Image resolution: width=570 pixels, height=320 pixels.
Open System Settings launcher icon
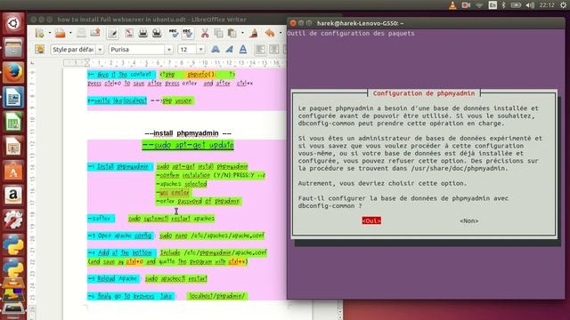(x=13, y=220)
